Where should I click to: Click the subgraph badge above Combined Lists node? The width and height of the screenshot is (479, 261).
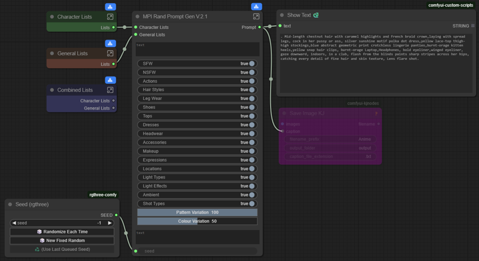(x=110, y=80)
